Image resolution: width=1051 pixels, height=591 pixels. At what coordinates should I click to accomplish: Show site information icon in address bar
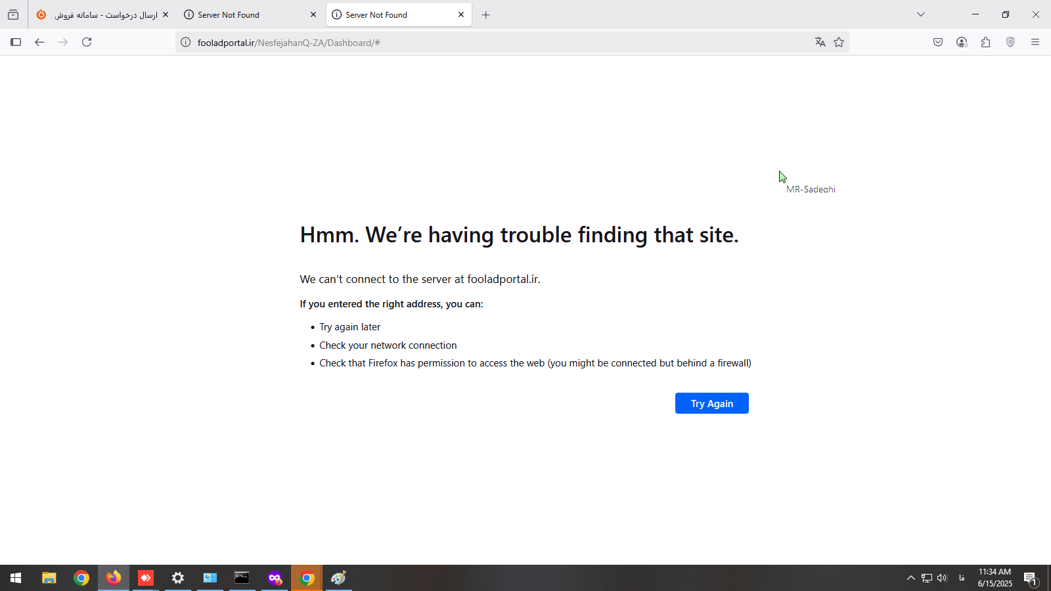click(186, 43)
